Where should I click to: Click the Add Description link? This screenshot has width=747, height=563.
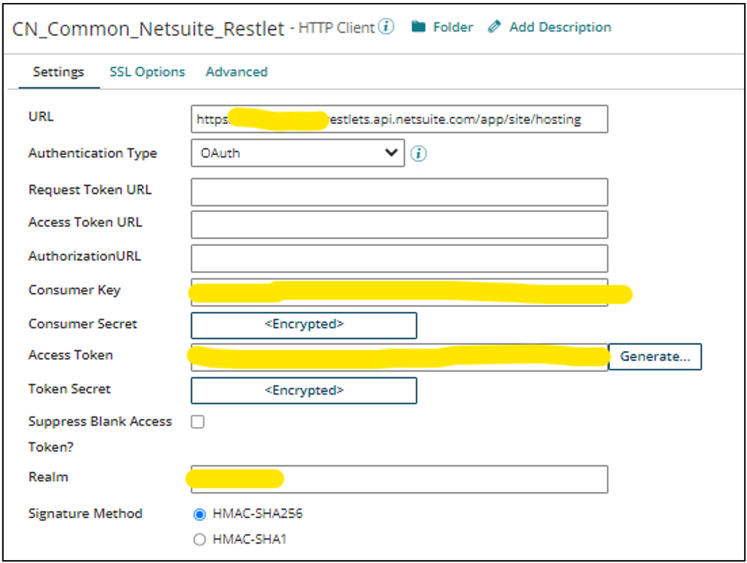point(559,27)
